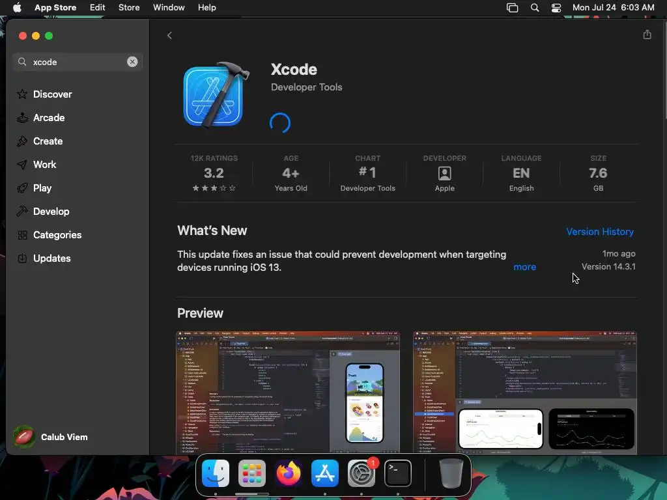Open the second Xcode preview screenshot

pyautogui.click(x=524, y=393)
